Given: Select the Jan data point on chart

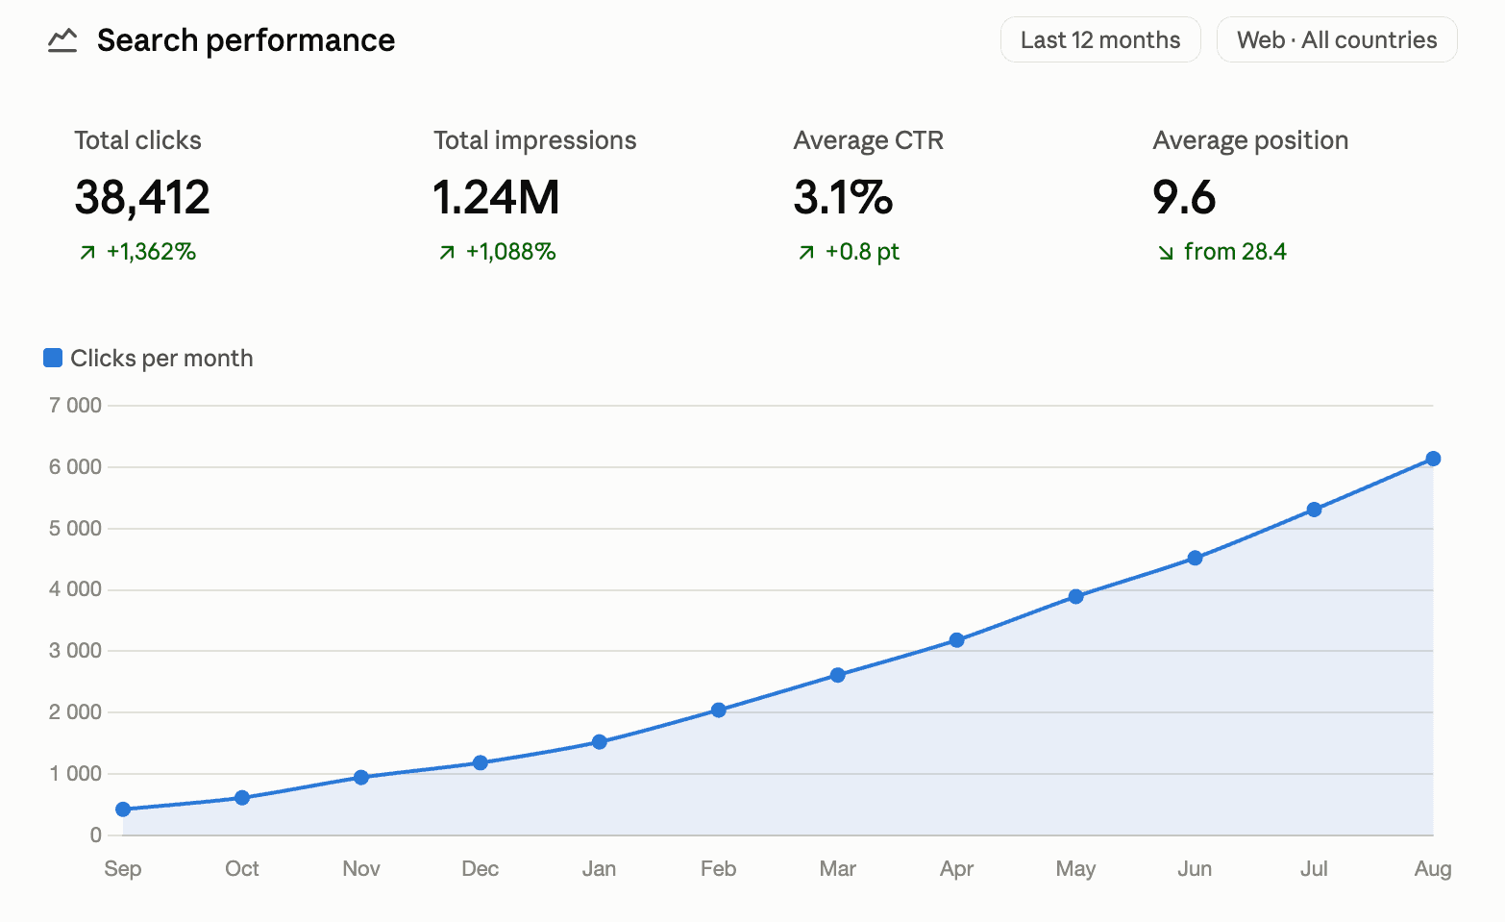Looking at the screenshot, I should point(600,742).
